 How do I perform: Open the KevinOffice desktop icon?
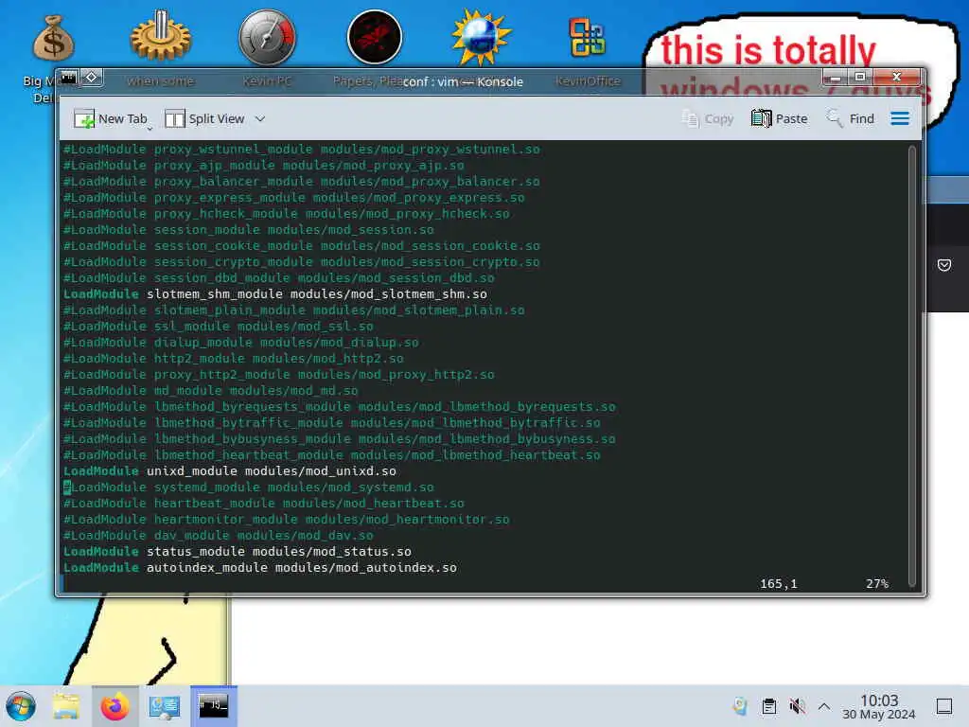tap(587, 38)
